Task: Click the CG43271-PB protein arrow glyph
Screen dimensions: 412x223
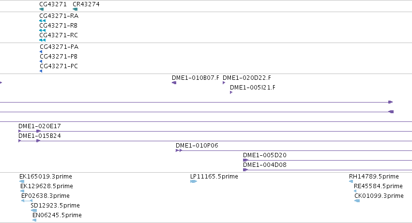Action: point(41,61)
